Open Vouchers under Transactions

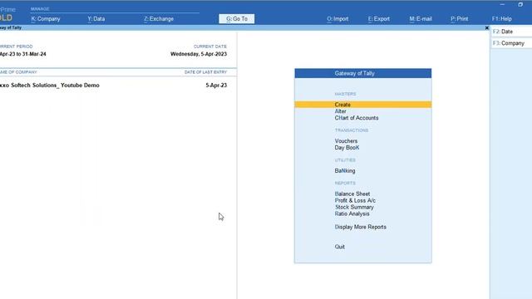click(346, 141)
